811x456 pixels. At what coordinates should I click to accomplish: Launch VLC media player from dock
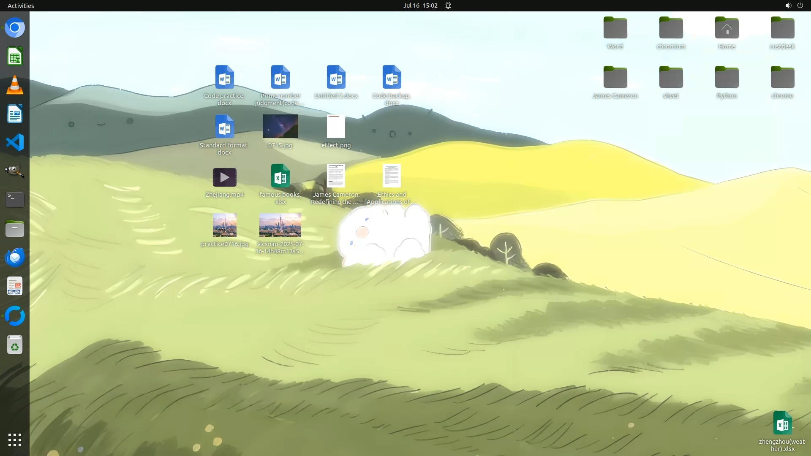[15, 85]
